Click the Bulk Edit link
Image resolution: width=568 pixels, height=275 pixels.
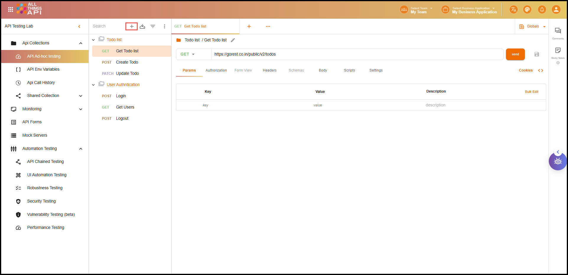click(531, 92)
